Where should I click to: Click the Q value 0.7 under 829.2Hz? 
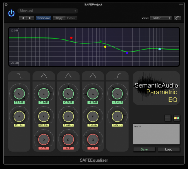pos(44,148)
